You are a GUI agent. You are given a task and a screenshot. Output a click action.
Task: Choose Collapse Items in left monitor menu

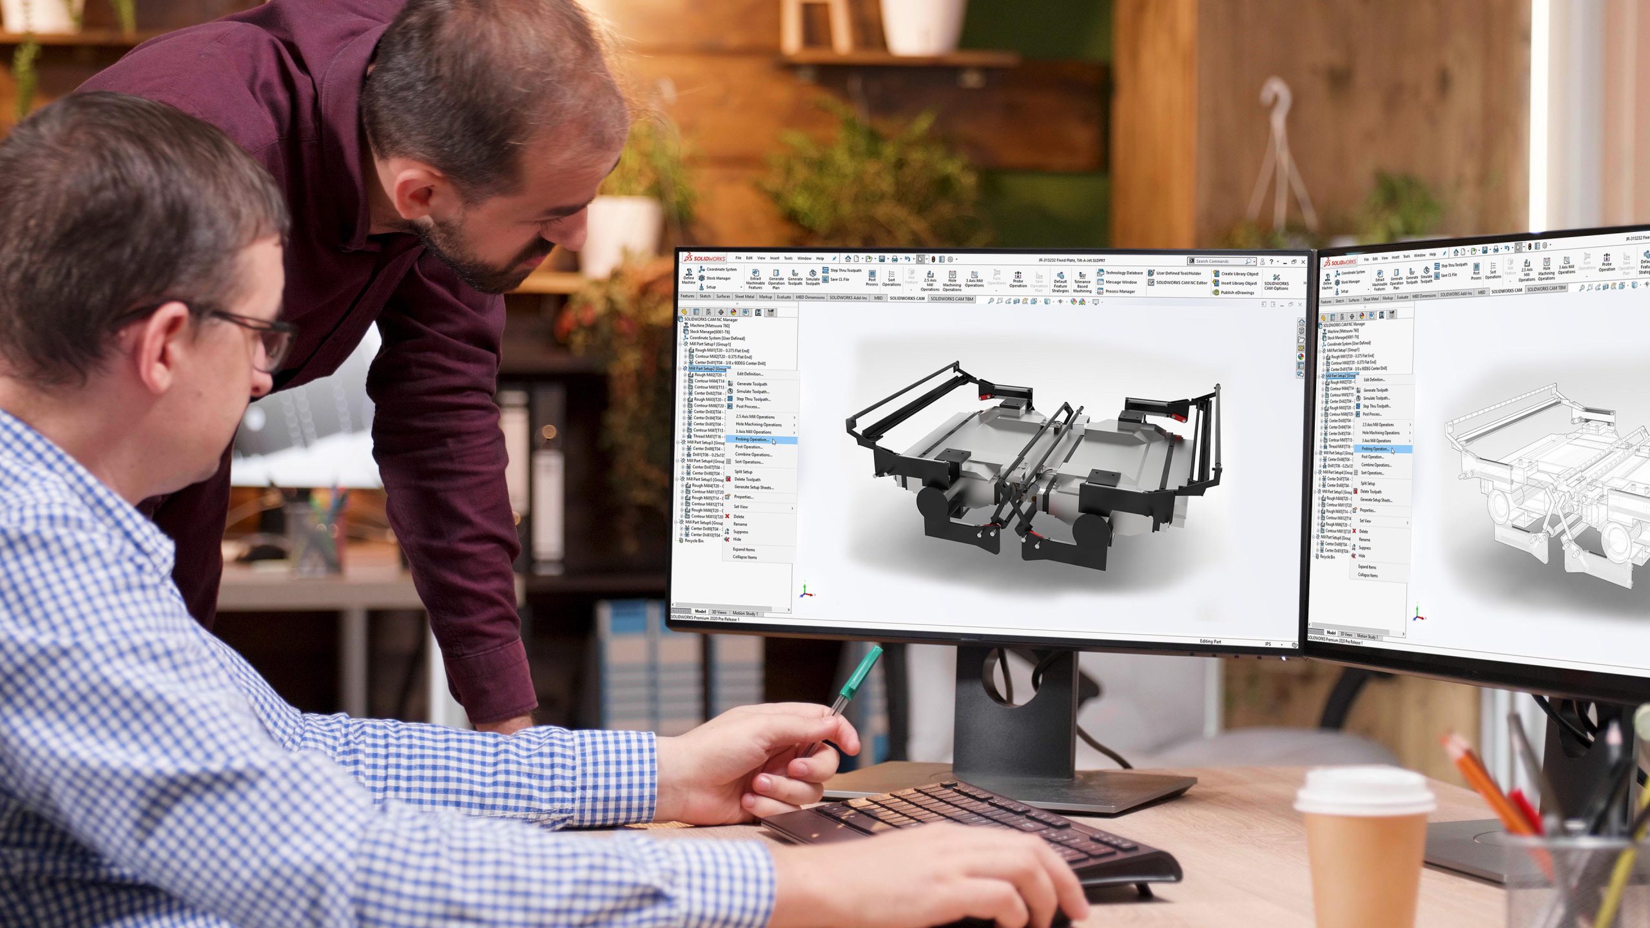[745, 557]
